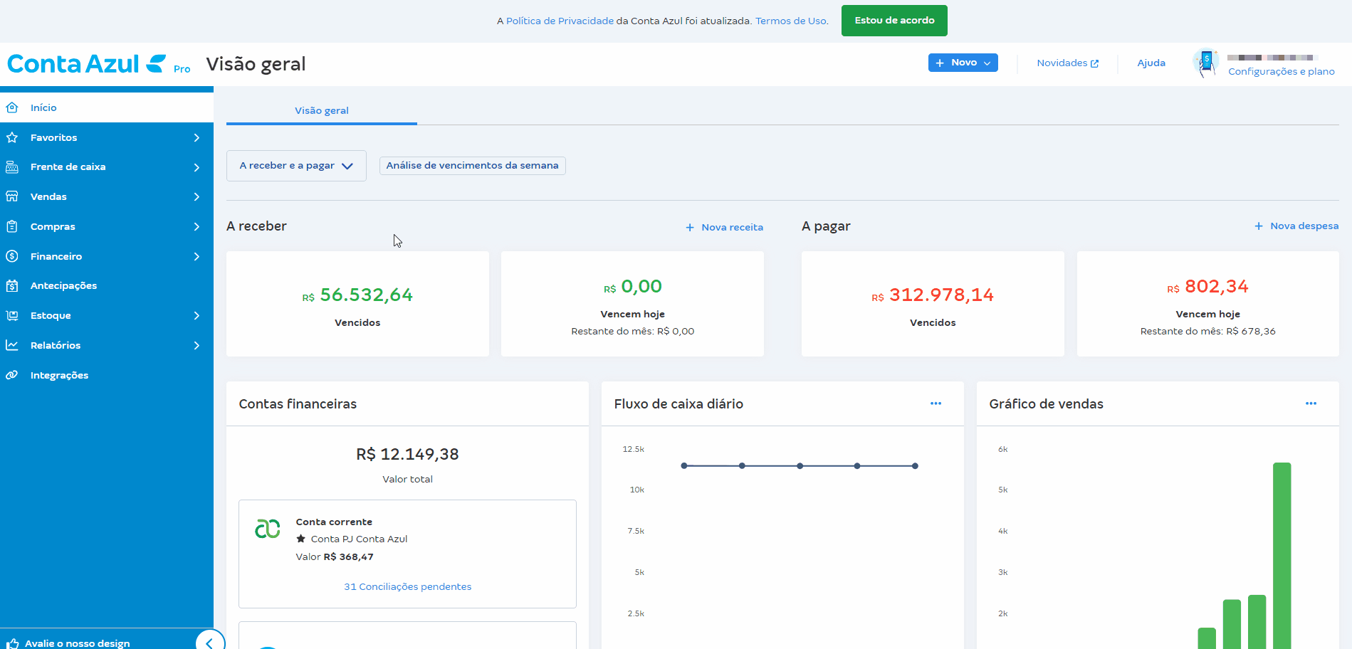Viewport: 1352px width, 649px height.
Task: Open the A receber e a pagar dropdown
Action: [296, 166]
